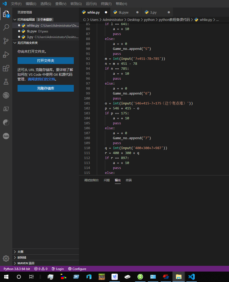Click the python breadcrumb segment
The image size is (229, 282).
149,20
